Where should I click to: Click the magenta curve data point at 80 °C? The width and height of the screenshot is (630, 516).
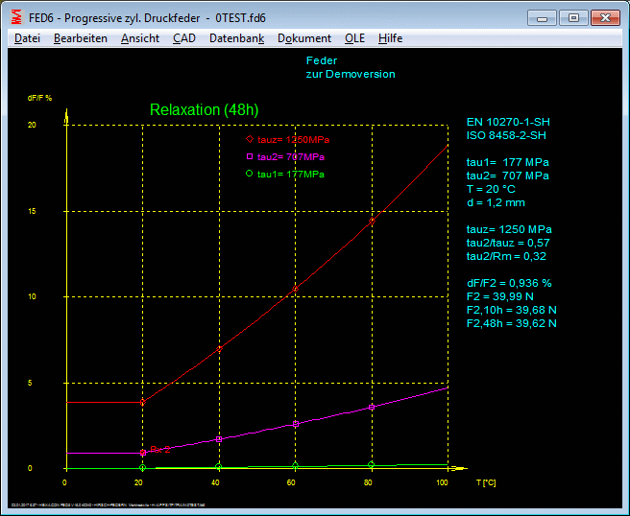(372, 408)
